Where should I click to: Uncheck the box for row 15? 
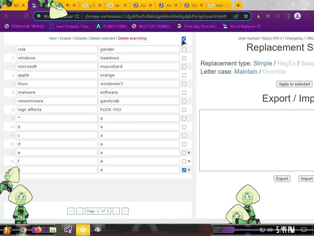coord(184,170)
